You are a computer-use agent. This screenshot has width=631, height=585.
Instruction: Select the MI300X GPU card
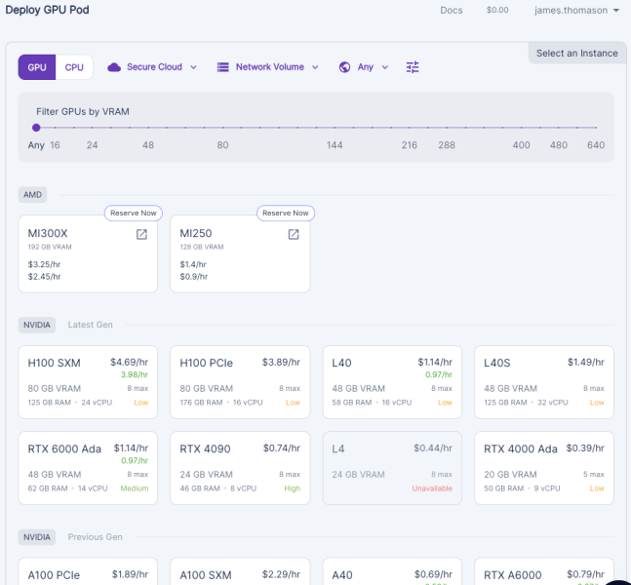(x=88, y=253)
